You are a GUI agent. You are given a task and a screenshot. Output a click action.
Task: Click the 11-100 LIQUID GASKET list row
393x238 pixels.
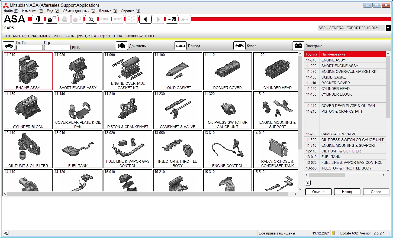point(345,77)
